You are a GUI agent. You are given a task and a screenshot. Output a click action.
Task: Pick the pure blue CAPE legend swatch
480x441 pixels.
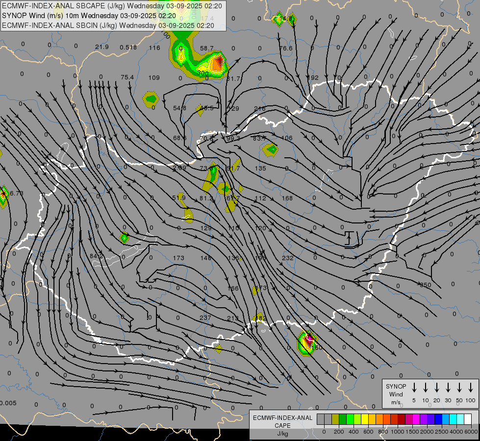[438, 419]
